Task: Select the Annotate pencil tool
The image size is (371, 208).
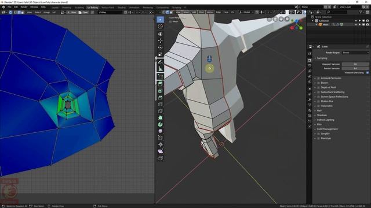Action: [161, 62]
